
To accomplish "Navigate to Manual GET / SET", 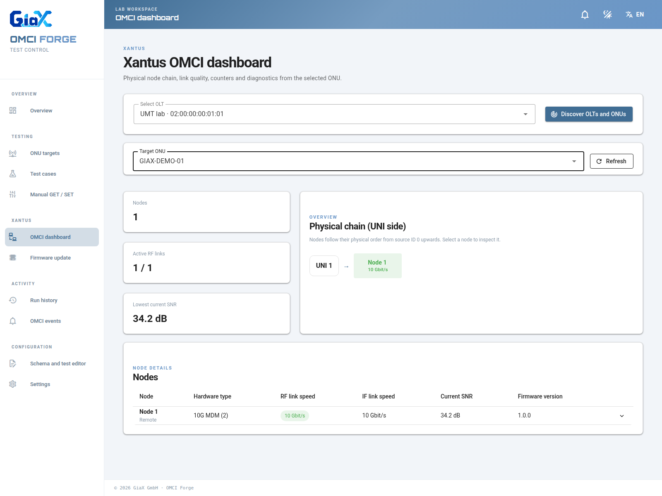I will [x=52, y=195].
